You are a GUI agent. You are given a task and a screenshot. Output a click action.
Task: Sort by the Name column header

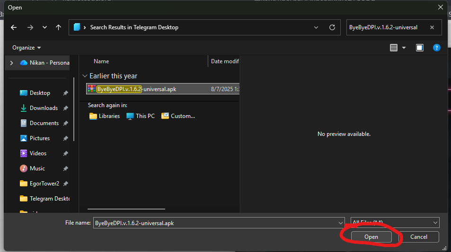tap(101, 61)
